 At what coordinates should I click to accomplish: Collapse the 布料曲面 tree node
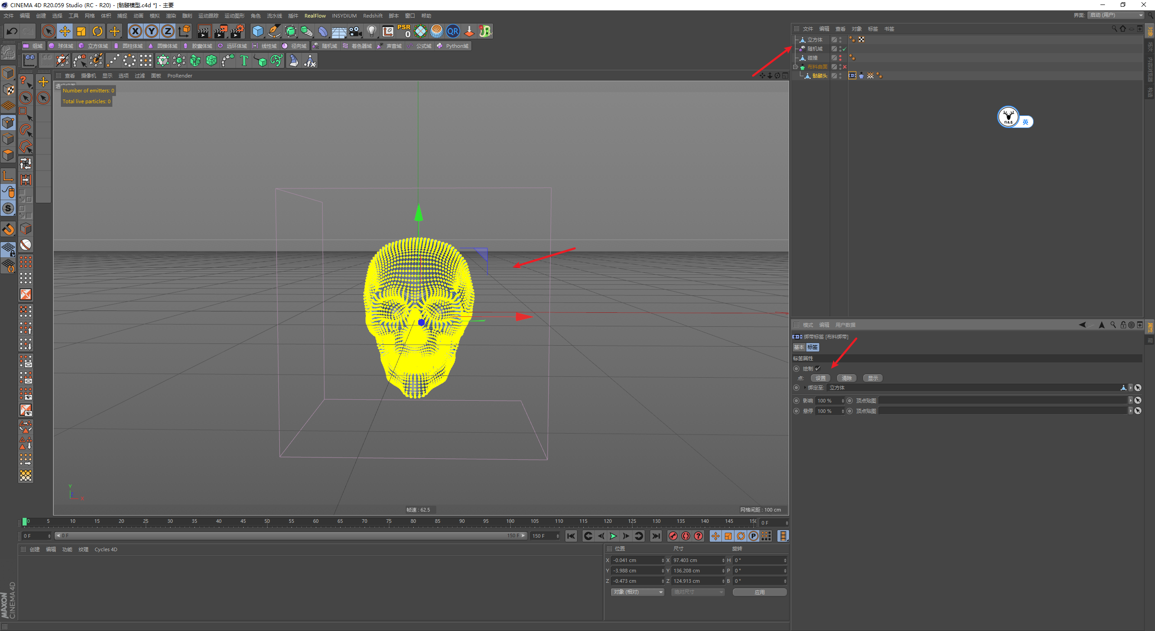click(x=795, y=67)
